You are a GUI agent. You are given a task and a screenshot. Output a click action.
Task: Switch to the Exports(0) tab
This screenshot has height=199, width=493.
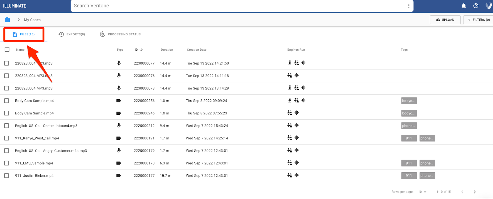pos(72,34)
